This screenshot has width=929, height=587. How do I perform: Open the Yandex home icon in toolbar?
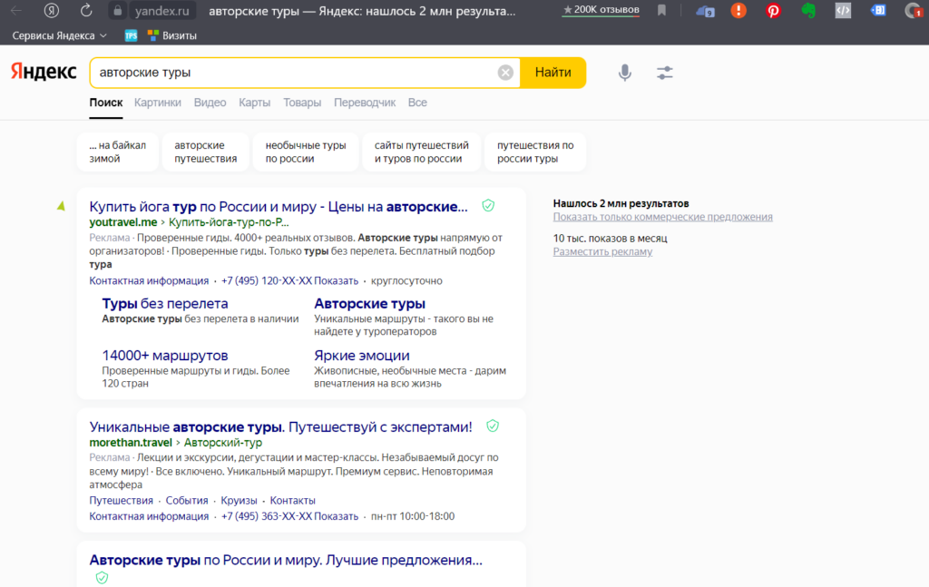[x=52, y=11]
